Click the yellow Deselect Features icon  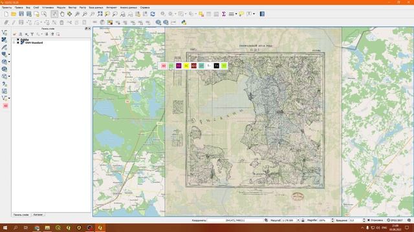click(x=201, y=14)
